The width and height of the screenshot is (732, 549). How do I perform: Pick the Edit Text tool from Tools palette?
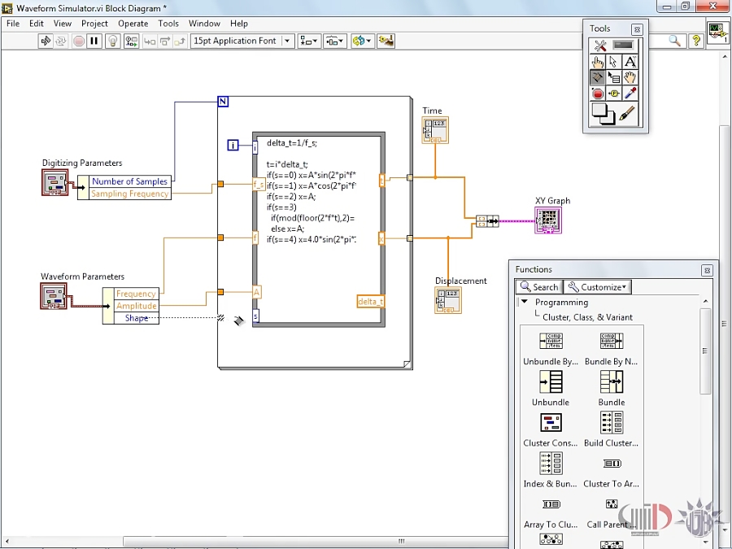point(631,61)
